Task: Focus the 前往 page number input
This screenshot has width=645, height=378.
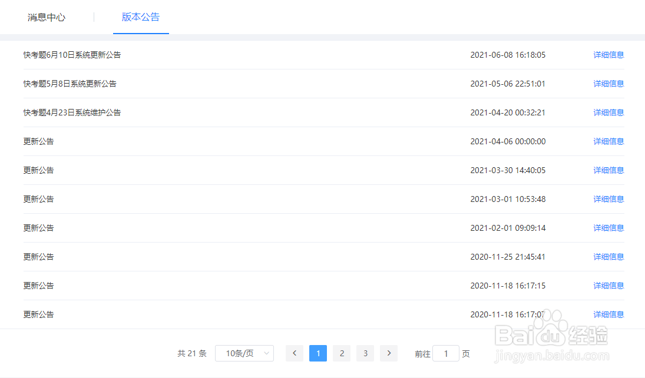Action: pyautogui.click(x=446, y=353)
